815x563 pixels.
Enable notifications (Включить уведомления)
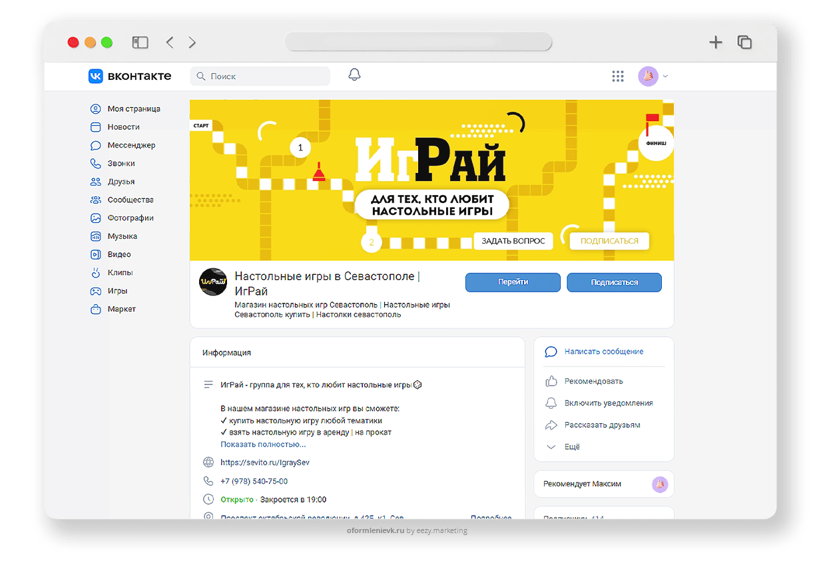pyautogui.click(x=608, y=403)
